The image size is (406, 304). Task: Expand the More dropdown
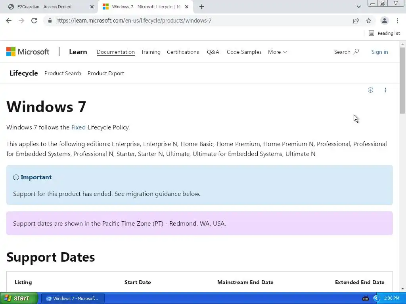pyautogui.click(x=278, y=52)
